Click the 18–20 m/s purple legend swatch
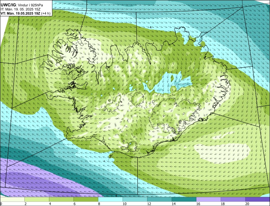The height and width of the screenshot is (206, 270). (233, 199)
